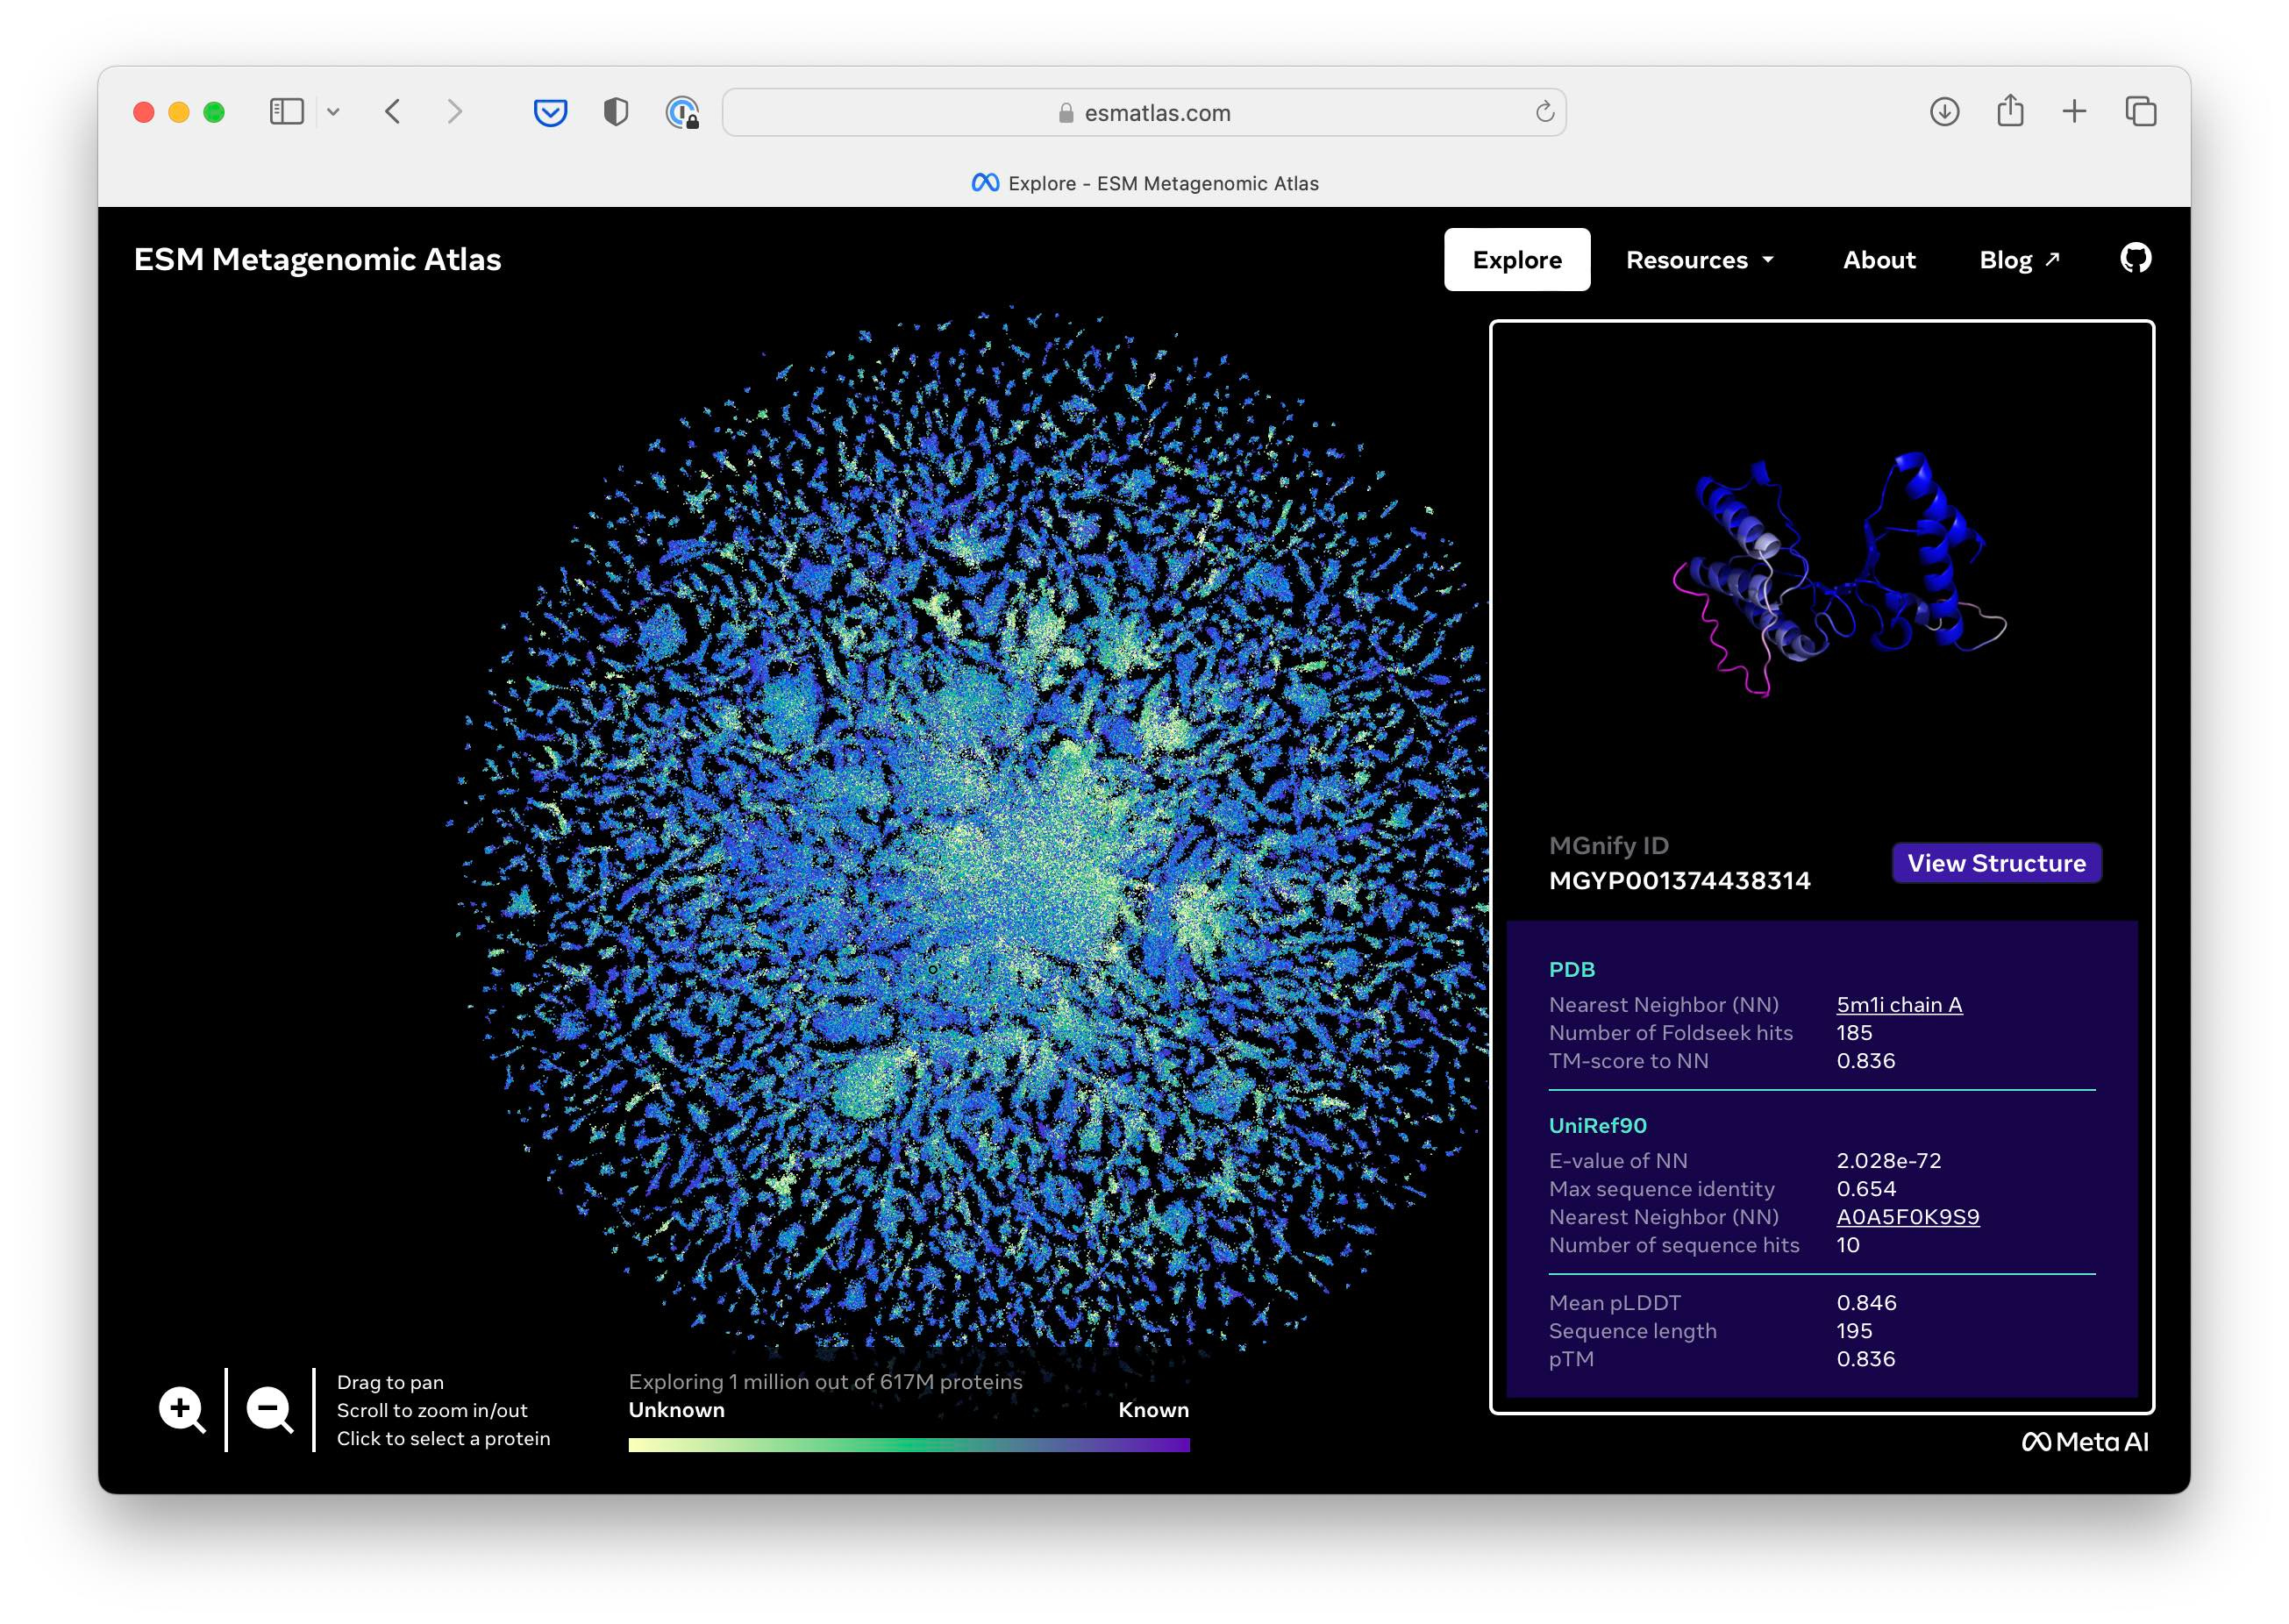Click the View Structure button

(1995, 863)
